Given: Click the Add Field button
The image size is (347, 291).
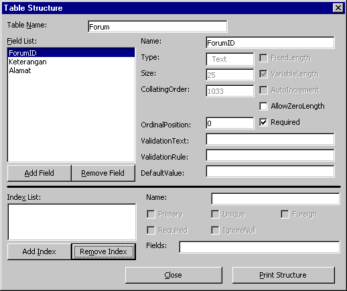Looking at the screenshot, I should click(40, 173).
